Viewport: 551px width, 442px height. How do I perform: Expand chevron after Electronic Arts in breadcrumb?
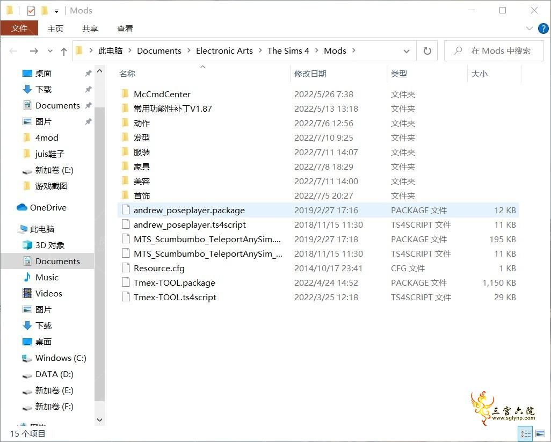(260, 50)
